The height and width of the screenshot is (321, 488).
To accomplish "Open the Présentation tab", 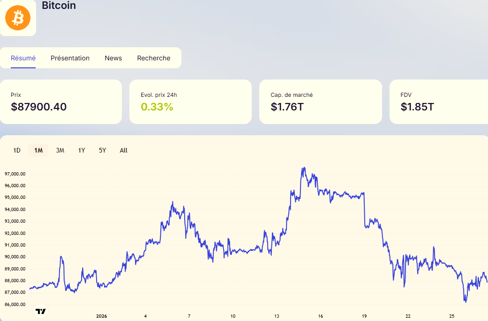I will tap(70, 58).
